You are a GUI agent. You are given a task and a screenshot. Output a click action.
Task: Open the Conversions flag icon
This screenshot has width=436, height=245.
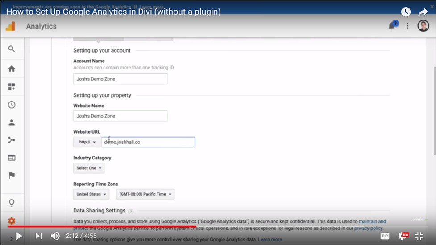pos(12,176)
